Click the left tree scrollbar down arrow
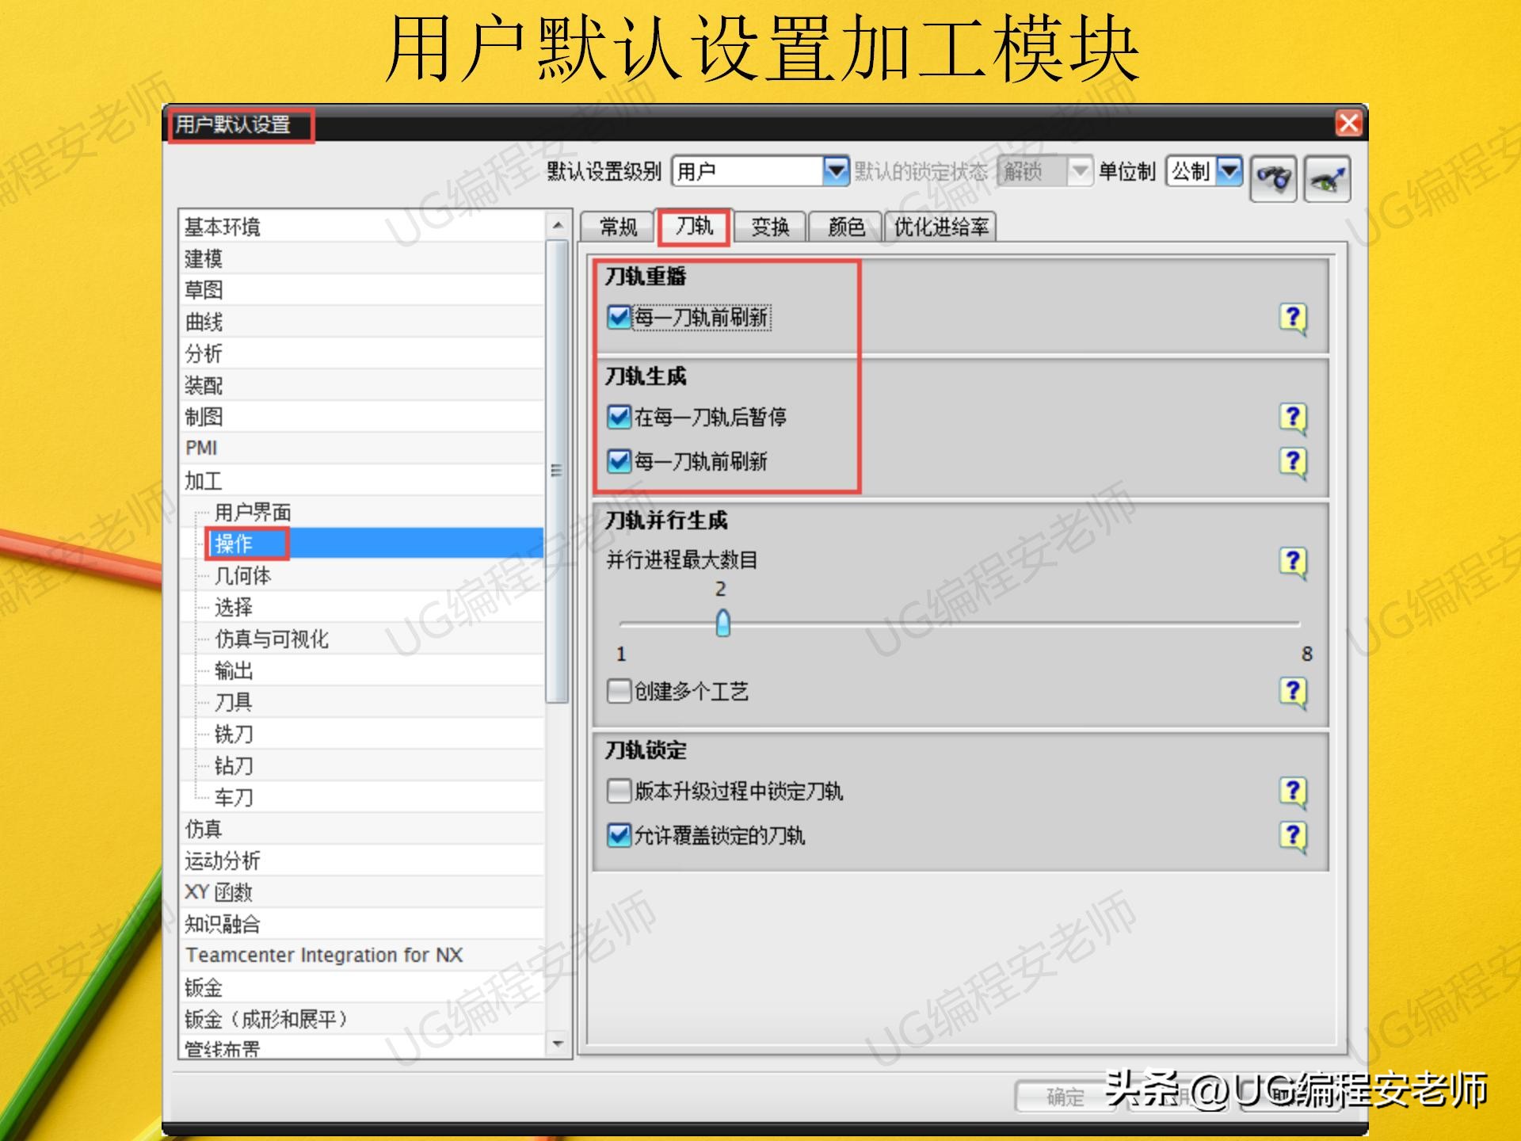 [557, 1044]
